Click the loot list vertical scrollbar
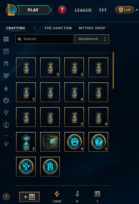The width and height of the screenshot is (139, 204). [113, 70]
